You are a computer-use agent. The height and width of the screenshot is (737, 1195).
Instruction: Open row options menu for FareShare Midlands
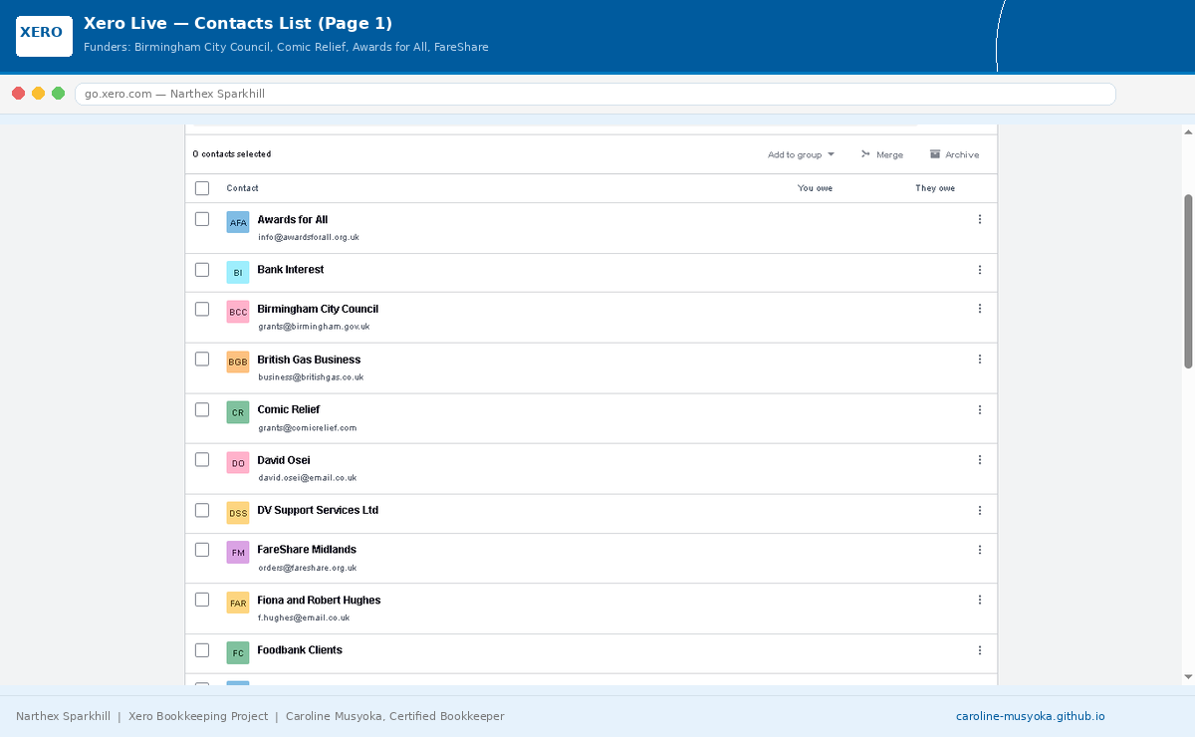coord(980,550)
